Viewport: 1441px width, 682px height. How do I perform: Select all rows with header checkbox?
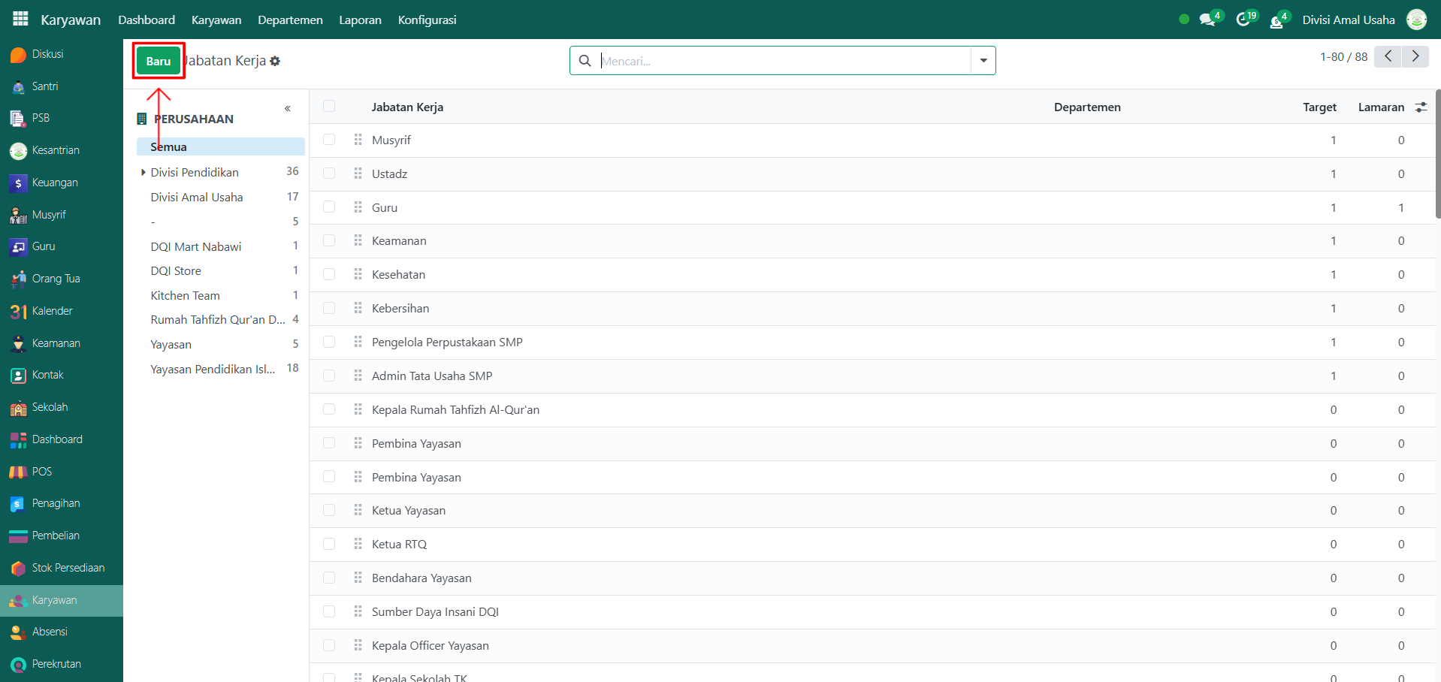click(x=329, y=107)
